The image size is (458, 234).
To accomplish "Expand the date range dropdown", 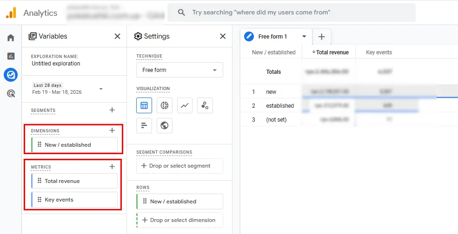I will tap(101, 89).
